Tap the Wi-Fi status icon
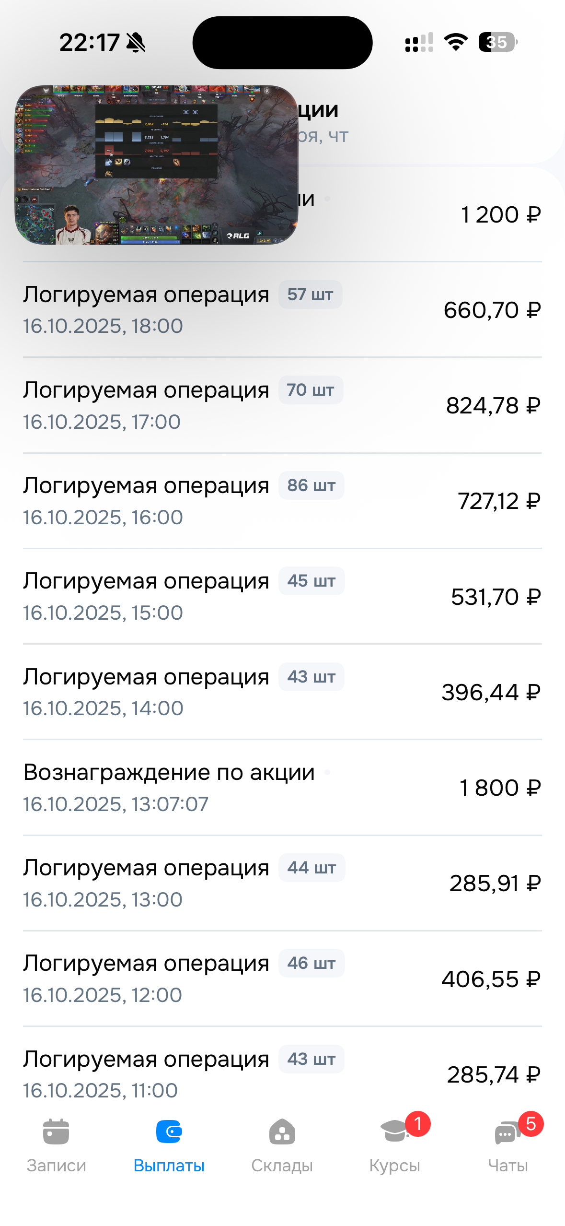The image size is (565, 1226). pyautogui.click(x=456, y=42)
